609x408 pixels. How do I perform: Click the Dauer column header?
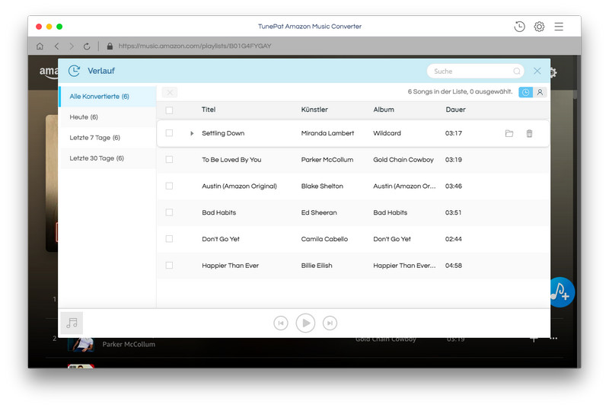tap(455, 110)
